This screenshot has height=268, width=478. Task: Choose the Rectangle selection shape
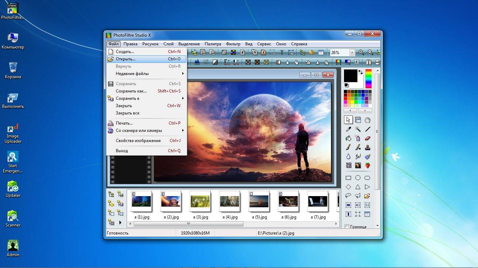348,178
